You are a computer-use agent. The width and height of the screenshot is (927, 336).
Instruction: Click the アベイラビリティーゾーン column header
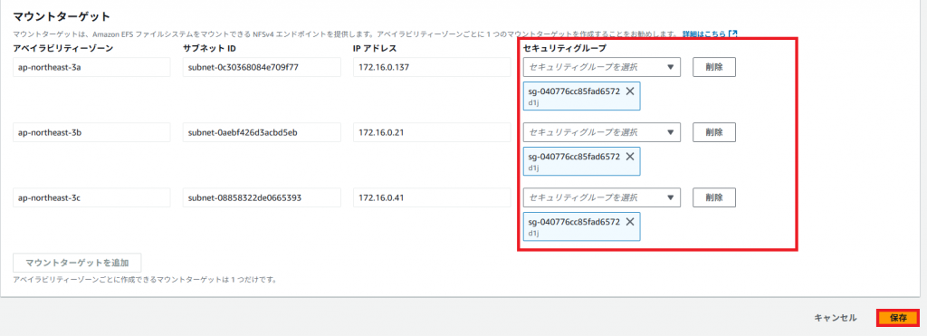(62, 48)
